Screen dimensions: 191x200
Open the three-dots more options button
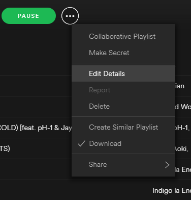click(70, 16)
